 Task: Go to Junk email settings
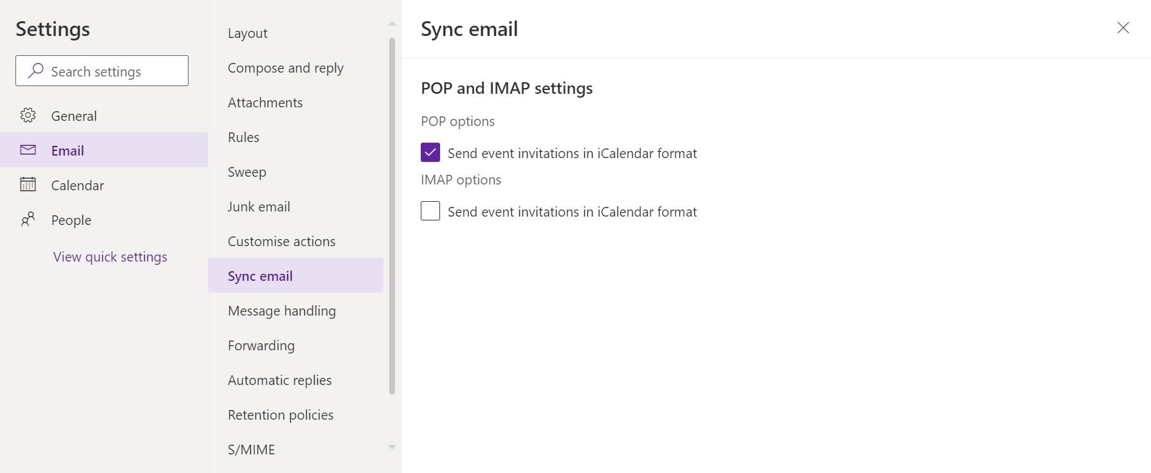259,207
